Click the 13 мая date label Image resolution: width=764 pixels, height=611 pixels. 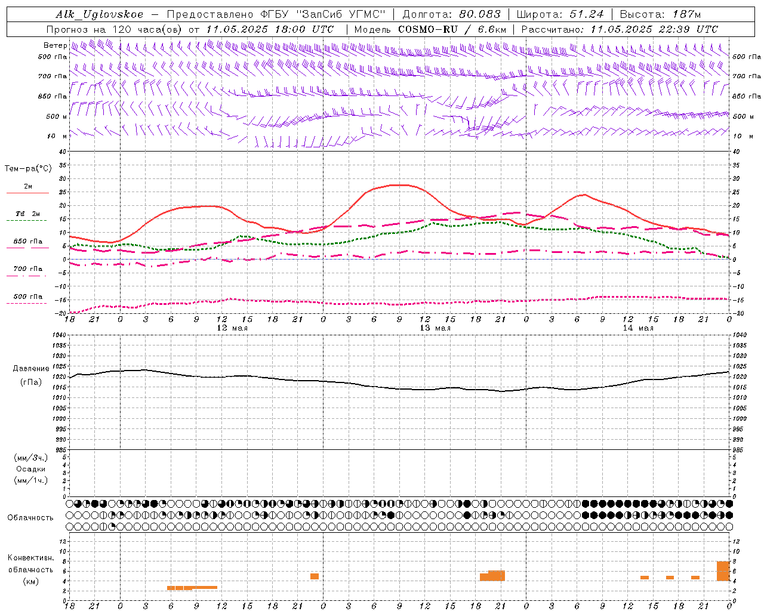coord(435,328)
